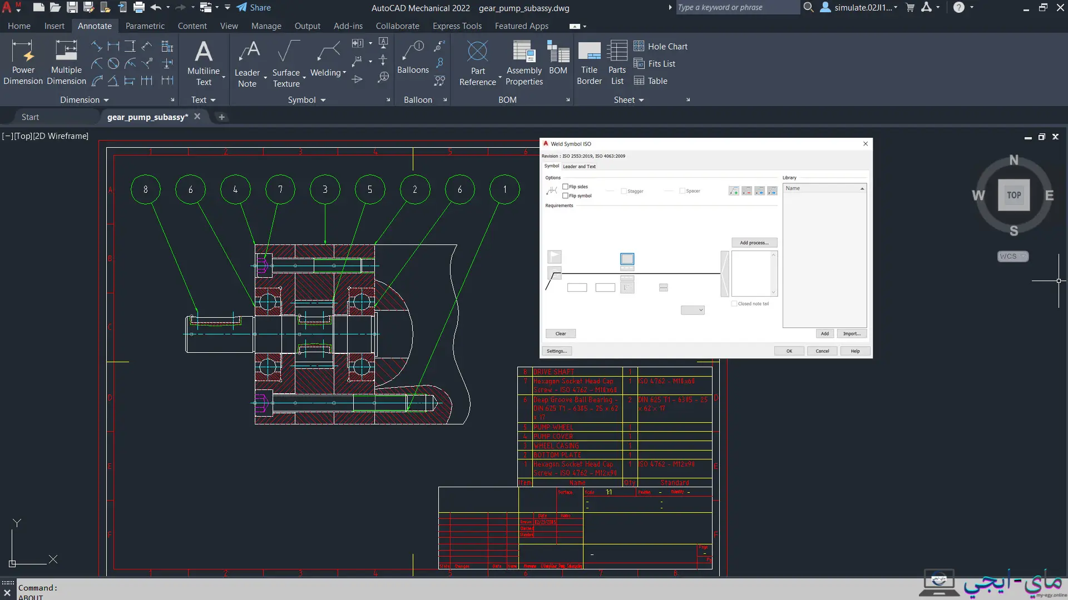This screenshot has width=1068, height=600.
Task: Choose the arc length dimension icon
Action: pos(97,81)
